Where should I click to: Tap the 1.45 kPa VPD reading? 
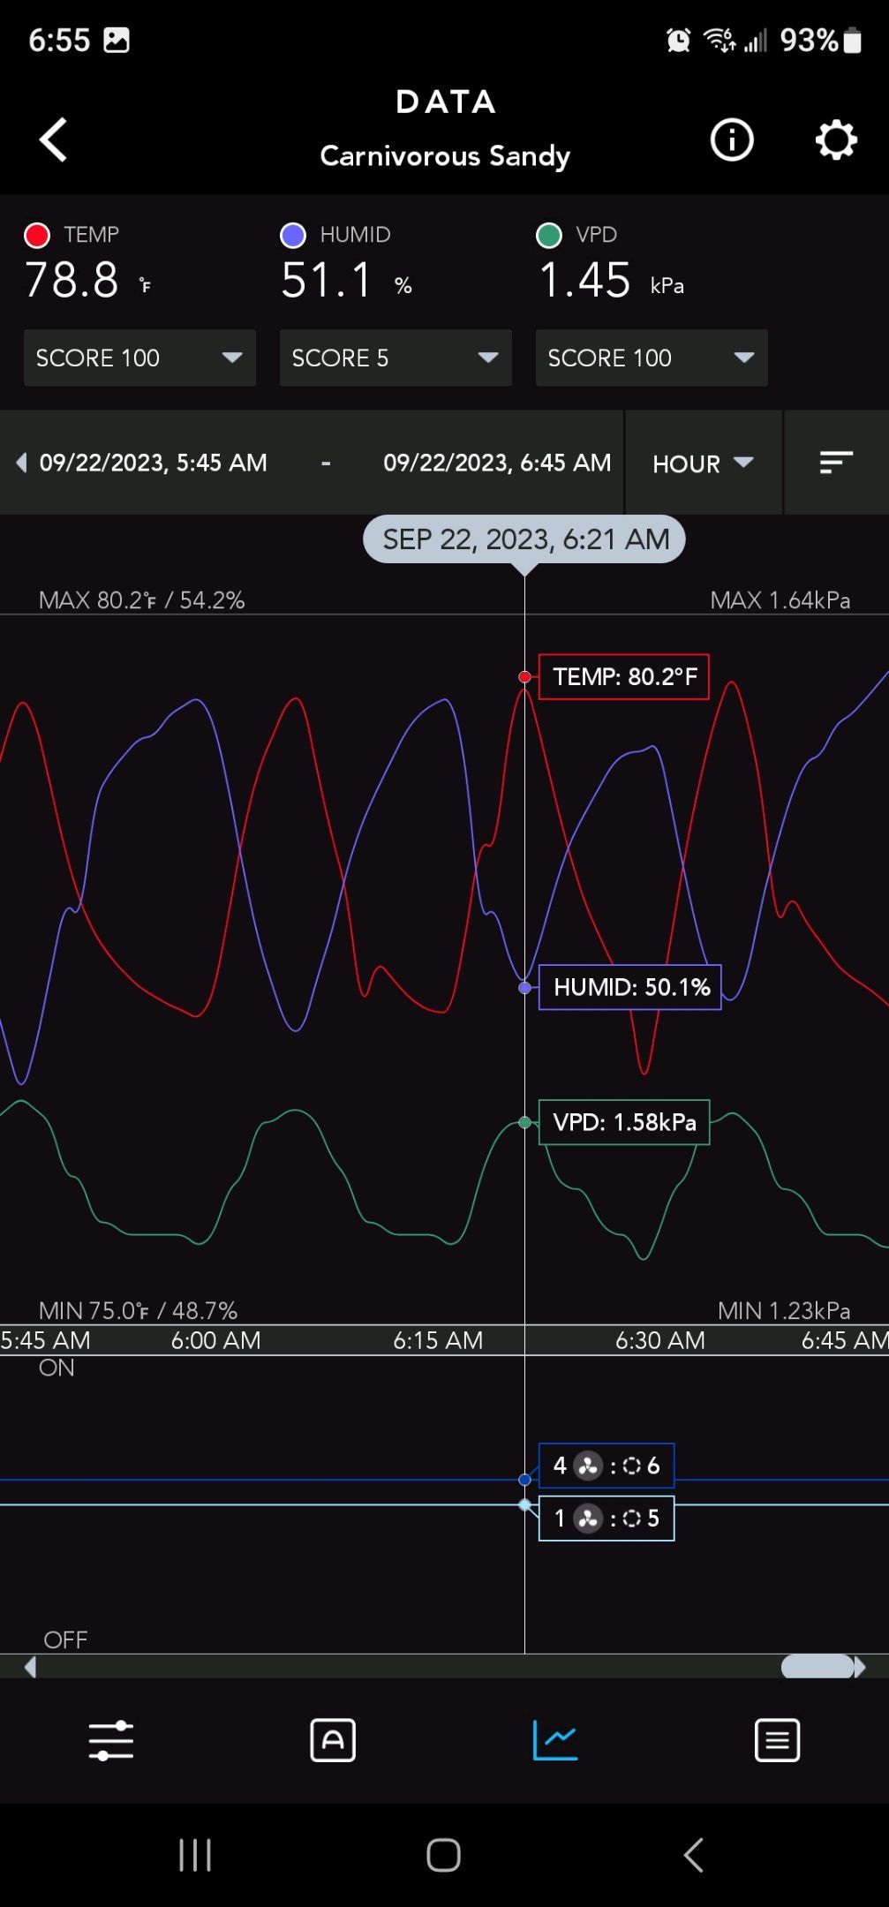pyautogui.click(x=611, y=281)
